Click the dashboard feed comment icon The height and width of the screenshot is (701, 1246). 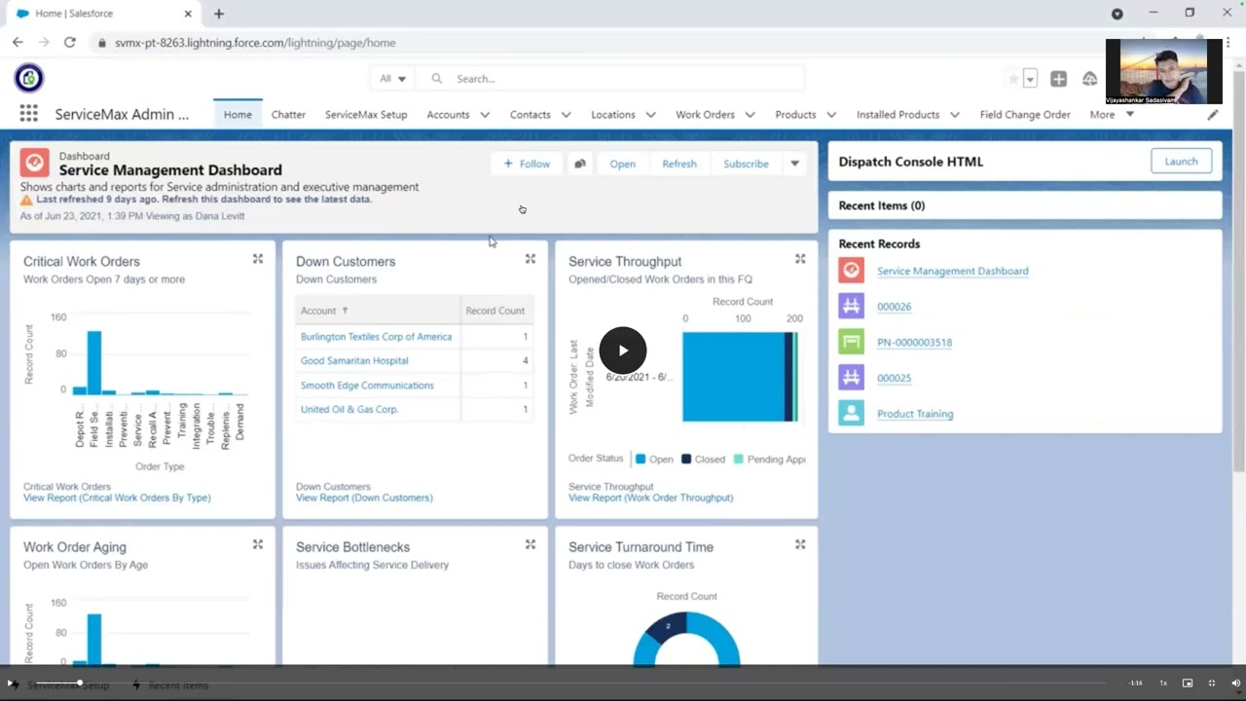click(x=580, y=164)
